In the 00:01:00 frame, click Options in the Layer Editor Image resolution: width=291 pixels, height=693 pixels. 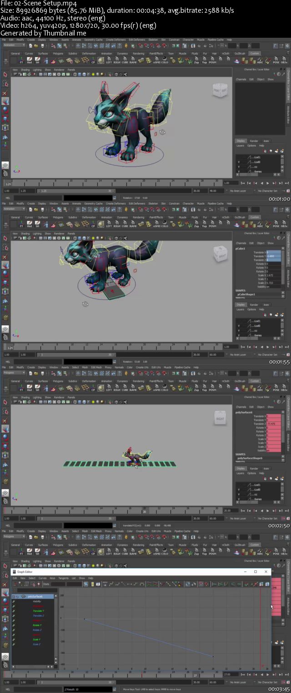251,146
